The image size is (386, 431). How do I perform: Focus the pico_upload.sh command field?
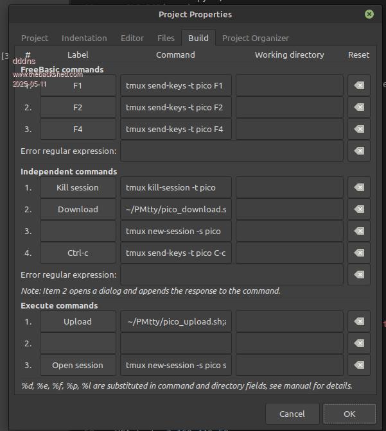coord(175,321)
